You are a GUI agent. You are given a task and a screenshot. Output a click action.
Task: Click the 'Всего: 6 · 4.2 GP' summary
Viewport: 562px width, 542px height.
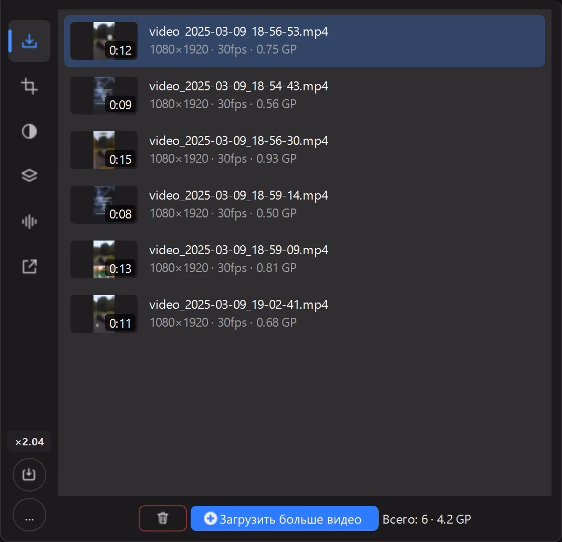[x=427, y=519]
